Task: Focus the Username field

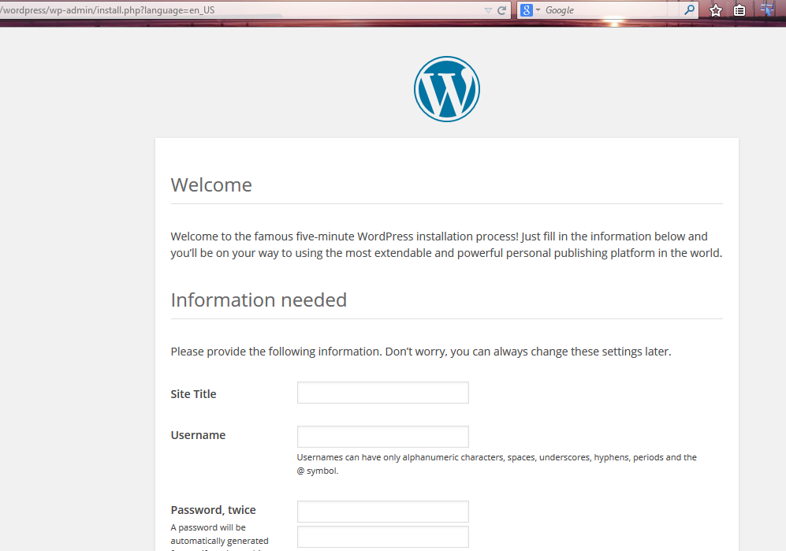Action: point(383,437)
